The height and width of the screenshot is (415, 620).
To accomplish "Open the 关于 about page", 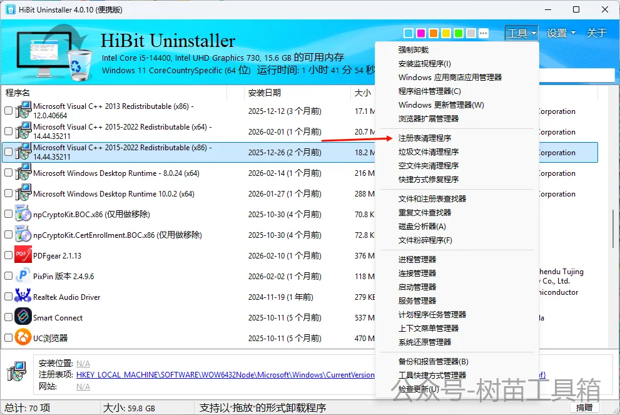I will tap(597, 33).
